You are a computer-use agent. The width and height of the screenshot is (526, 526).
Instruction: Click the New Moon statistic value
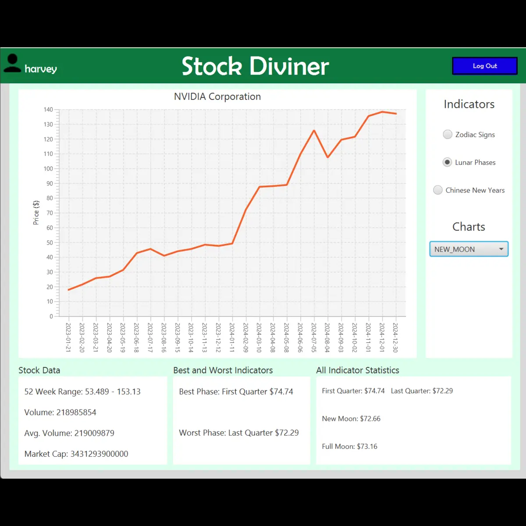tap(351, 419)
